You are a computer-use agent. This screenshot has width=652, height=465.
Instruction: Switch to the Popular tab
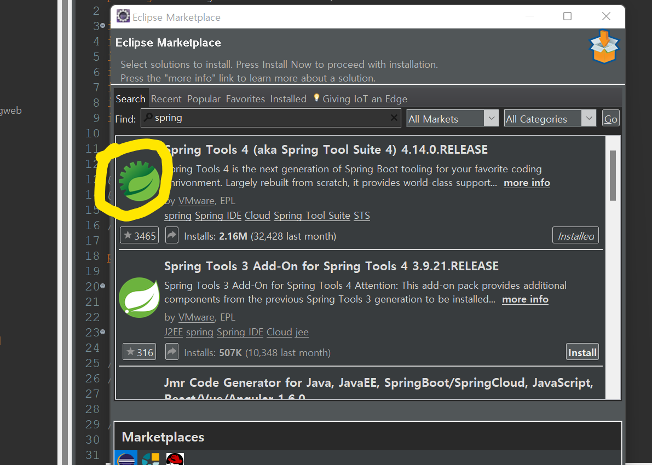(204, 99)
